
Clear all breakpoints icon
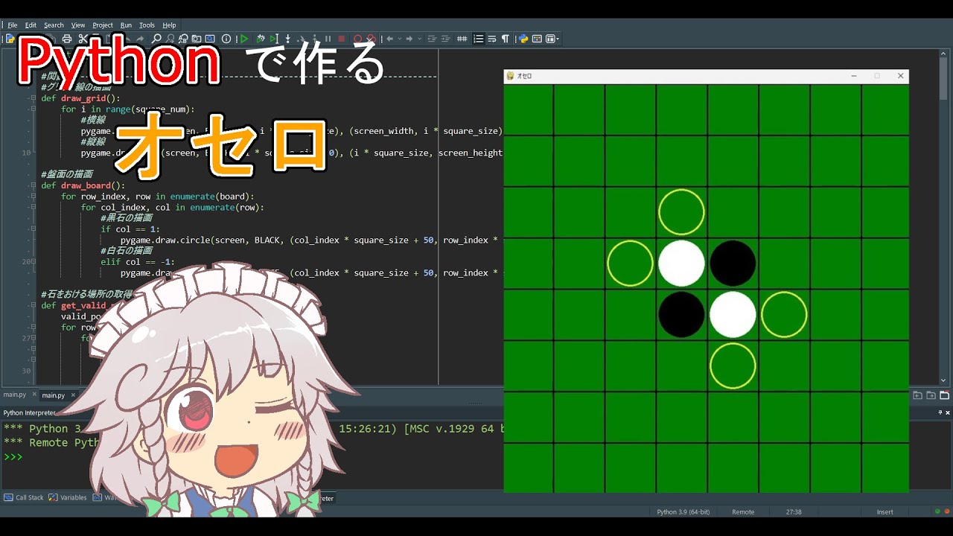pos(372,39)
